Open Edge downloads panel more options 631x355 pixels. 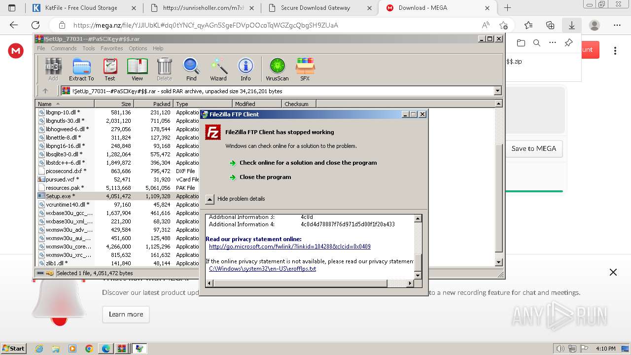point(553,43)
